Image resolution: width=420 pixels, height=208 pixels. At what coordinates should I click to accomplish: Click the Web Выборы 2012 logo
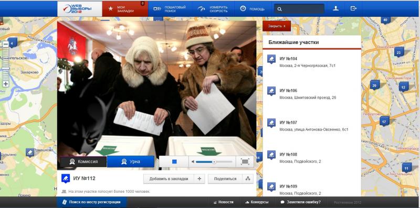80,9
